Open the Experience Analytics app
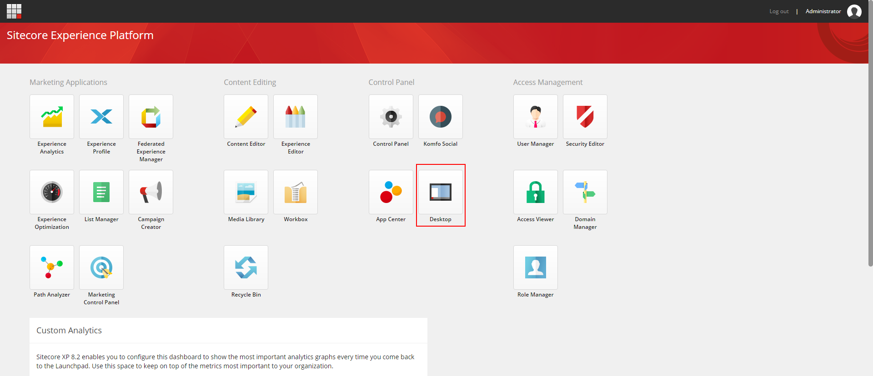Viewport: 873px width, 376px height. pos(52,117)
